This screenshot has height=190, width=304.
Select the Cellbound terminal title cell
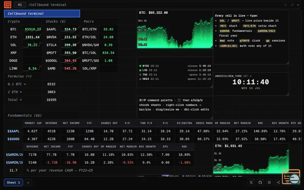(x=42, y=14)
